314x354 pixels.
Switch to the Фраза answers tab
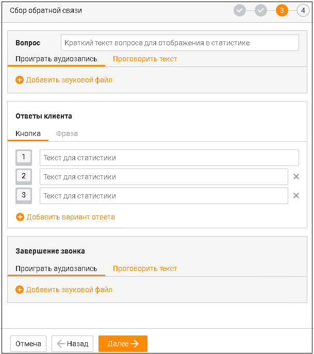coord(67,133)
